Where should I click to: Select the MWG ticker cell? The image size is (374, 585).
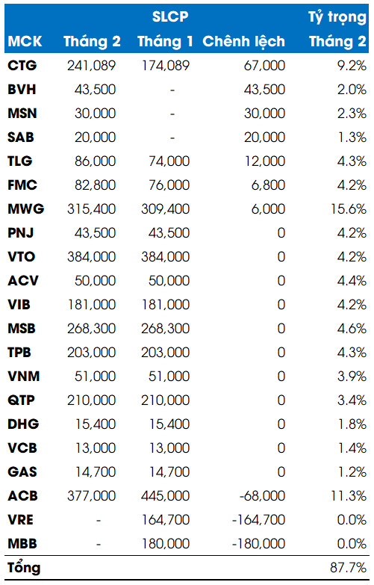(x=25, y=209)
